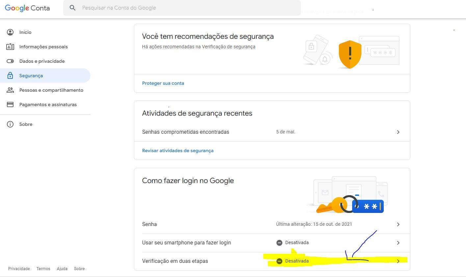Open smartphone login row chevron
This screenshot has height=277, width=466.
(x=398, y=243)
